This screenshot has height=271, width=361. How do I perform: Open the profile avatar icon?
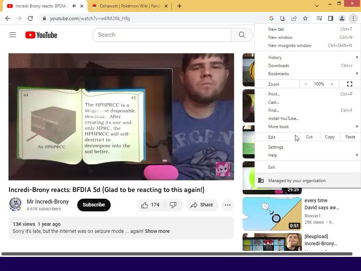coord(342,18)
